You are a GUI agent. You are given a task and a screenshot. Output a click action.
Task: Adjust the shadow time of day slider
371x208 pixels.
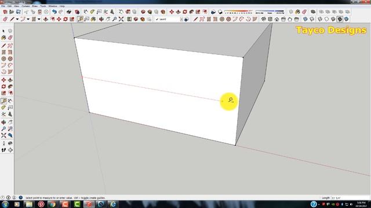coord(270,12)
